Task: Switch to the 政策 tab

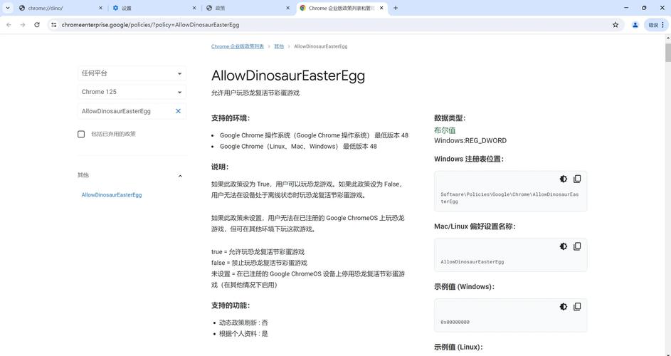Action: pyautogui.click(x=247, y=8)
